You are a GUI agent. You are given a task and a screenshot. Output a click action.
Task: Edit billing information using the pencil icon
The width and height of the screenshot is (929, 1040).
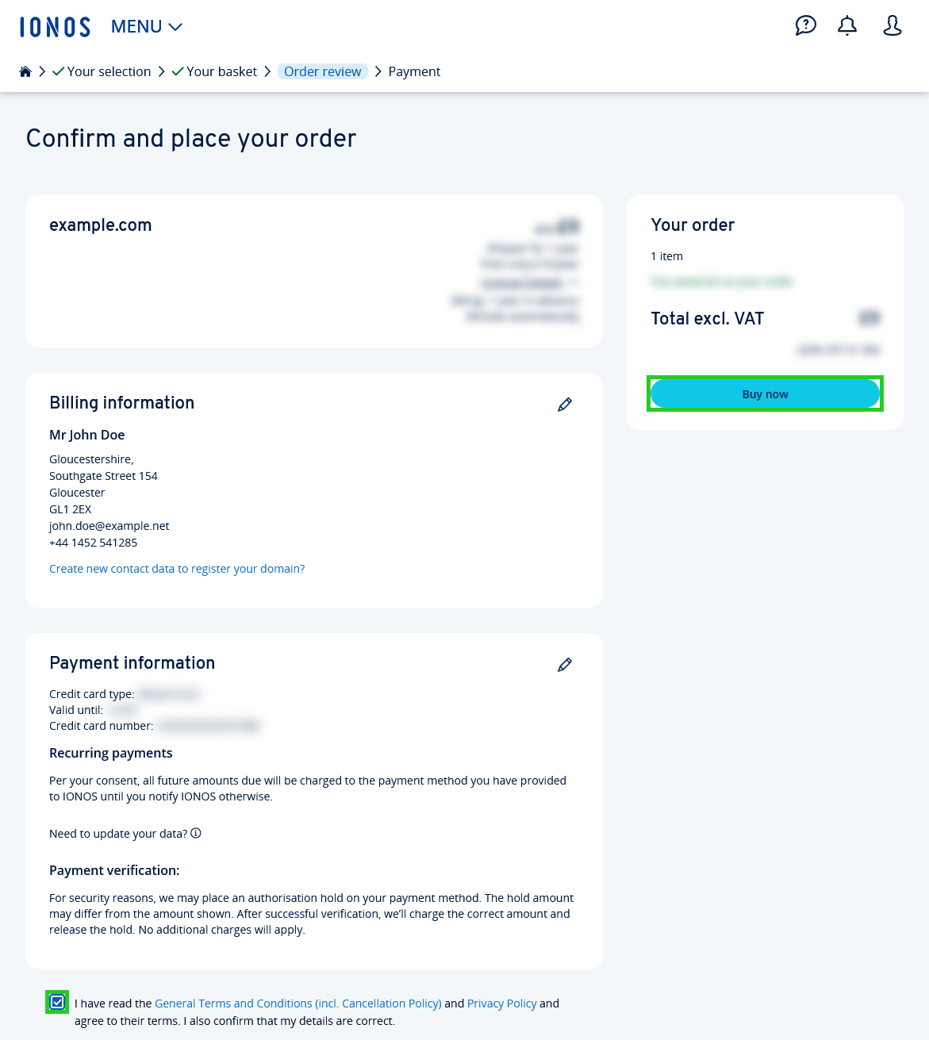[x=564, y=404]
